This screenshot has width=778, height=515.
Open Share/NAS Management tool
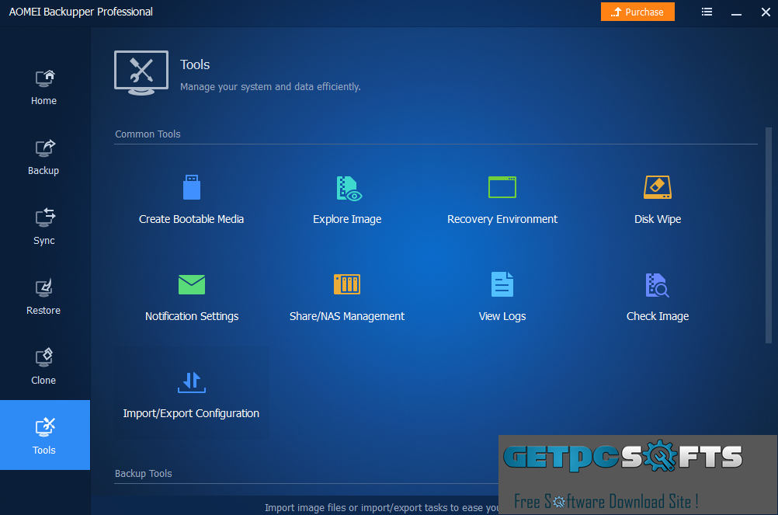(347, 297)
